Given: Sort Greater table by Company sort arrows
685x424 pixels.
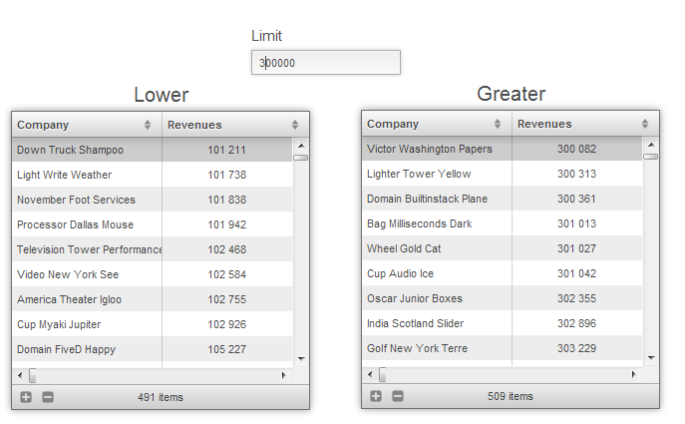Looking at the screenshot, I should coord(498,124).
